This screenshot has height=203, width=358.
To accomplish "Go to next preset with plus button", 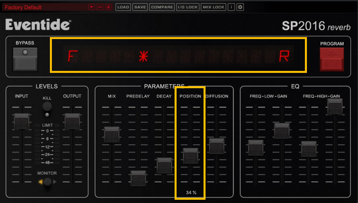I will click(108, 7).
